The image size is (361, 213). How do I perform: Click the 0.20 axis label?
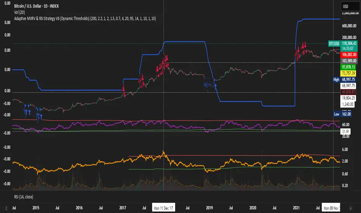coord(345,186)
